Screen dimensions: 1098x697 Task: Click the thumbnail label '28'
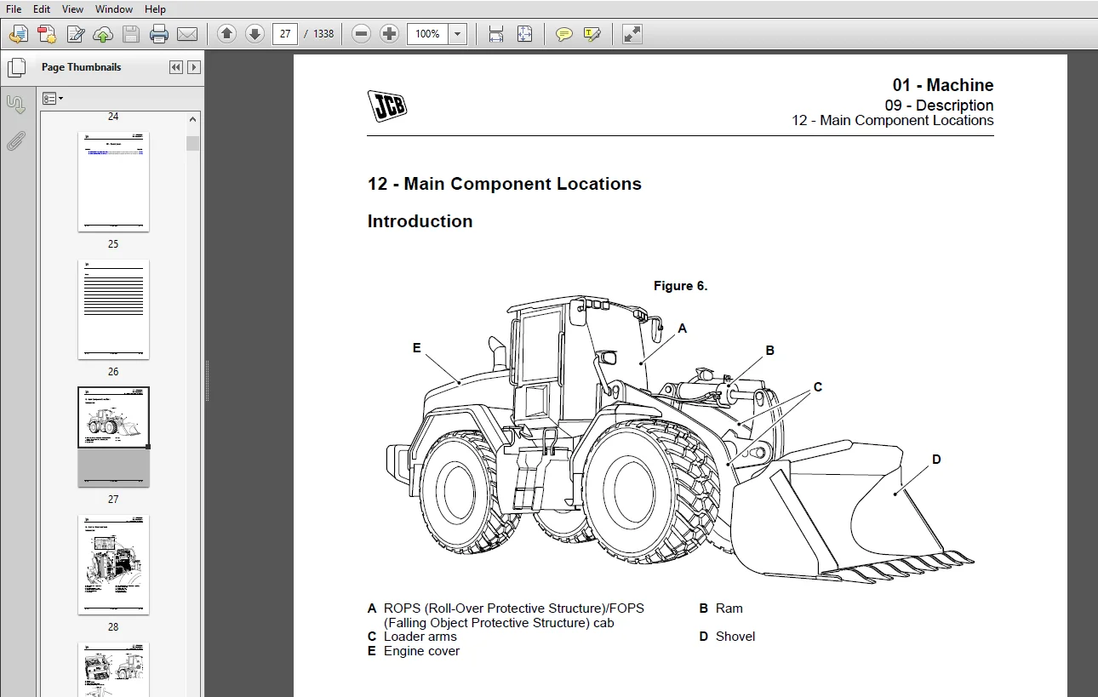click(113, 627)
